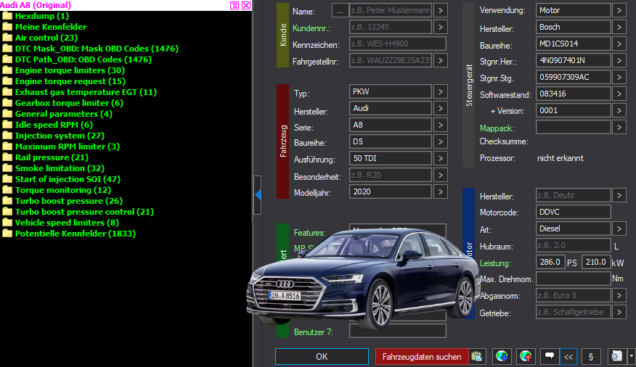The height and width of the screenshot is (367, 636).
Task: Open the dropdown arrow beside document settings icon
Action: coord(631,356)
